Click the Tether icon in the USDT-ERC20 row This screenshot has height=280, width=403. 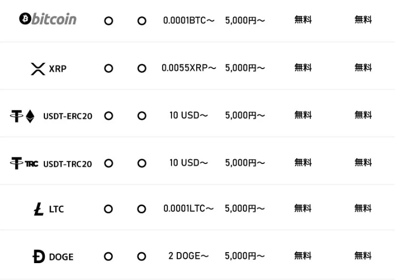[x=15, y=115]
